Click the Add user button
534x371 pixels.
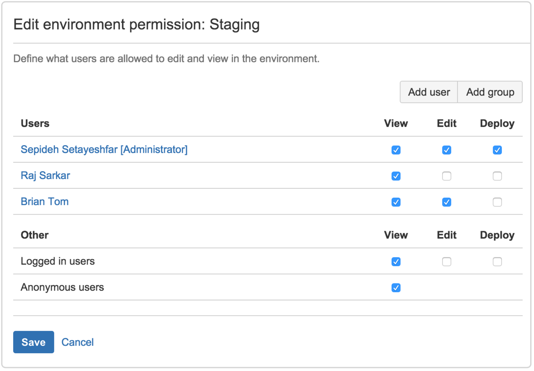(428, 92)
